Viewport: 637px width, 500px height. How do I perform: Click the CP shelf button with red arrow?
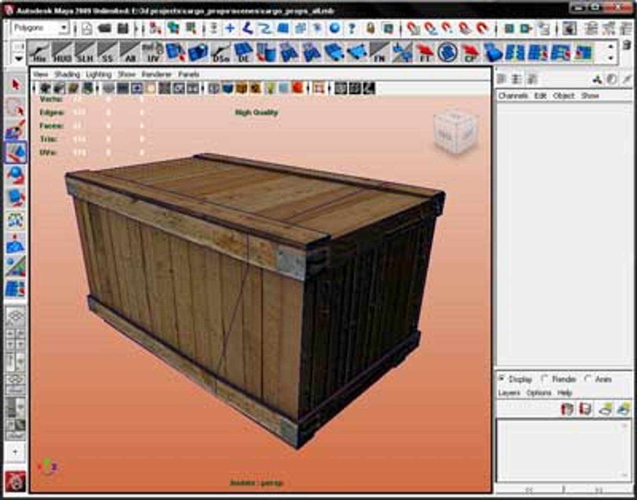point(470,52)
